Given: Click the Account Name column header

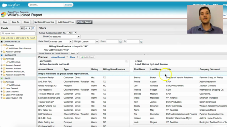Looking at the screenshot, I should (x=46, y=69).
